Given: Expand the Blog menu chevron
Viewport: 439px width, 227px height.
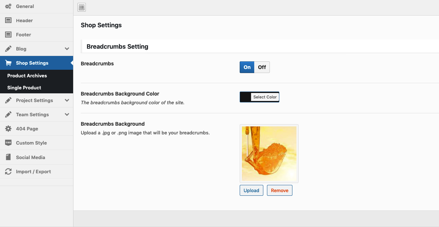Looking at the screenshot, I should [x=67, y=49].
